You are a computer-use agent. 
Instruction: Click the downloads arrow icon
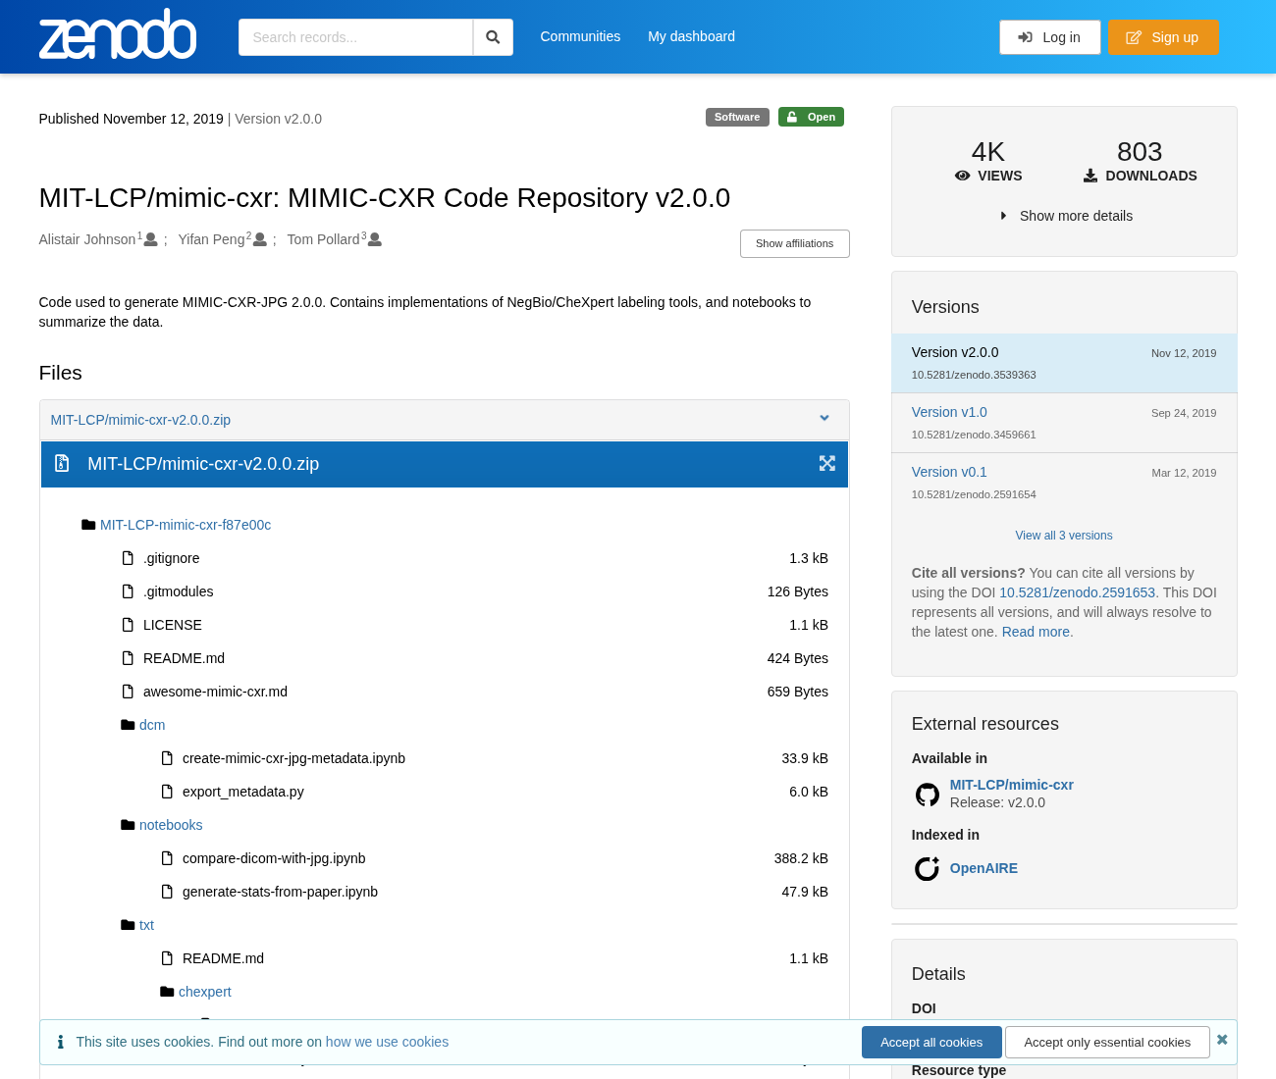pos(1090,176)
